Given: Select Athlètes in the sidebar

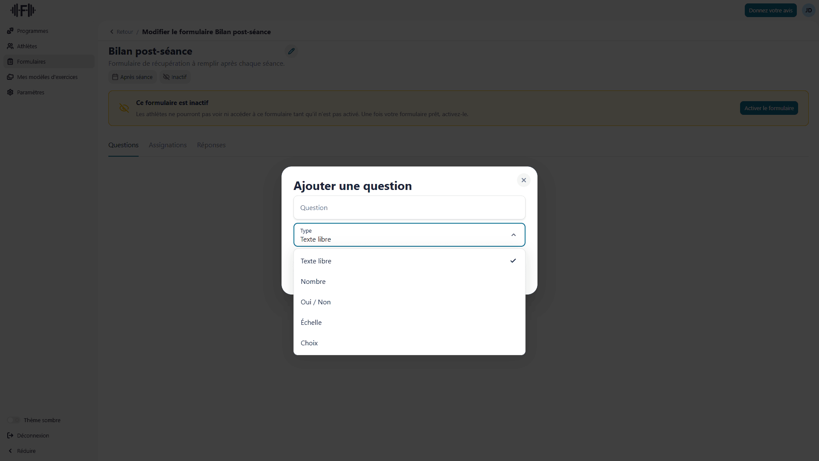Looking at the screenshot, I should pos(27,46).
